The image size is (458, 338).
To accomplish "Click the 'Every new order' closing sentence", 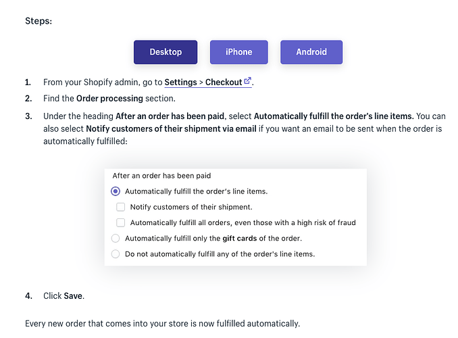I will tap(162, 323).
